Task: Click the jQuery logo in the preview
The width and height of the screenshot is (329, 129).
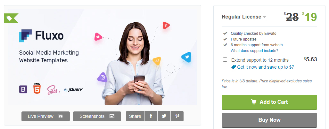Action: coord(74,90)
